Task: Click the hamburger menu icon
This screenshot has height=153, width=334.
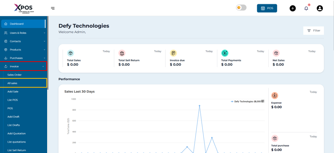Action: [x=53, y=8]
